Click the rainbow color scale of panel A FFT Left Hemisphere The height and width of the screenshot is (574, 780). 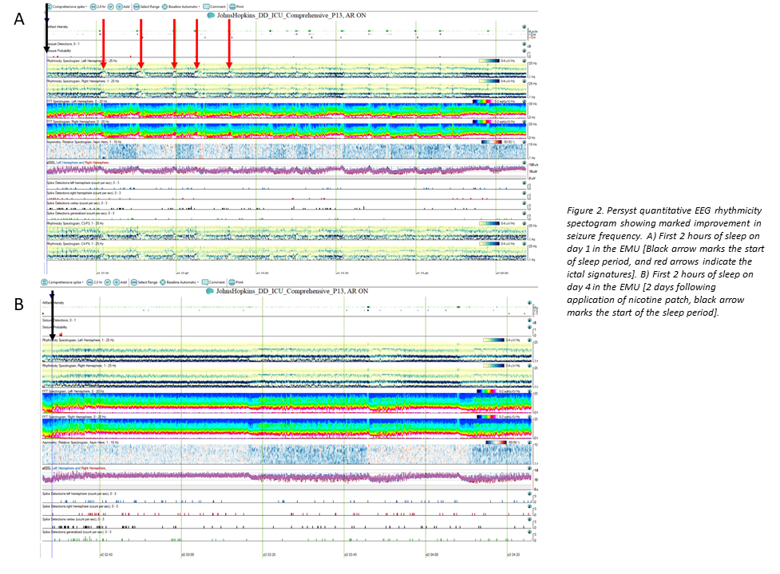(483, 102)
